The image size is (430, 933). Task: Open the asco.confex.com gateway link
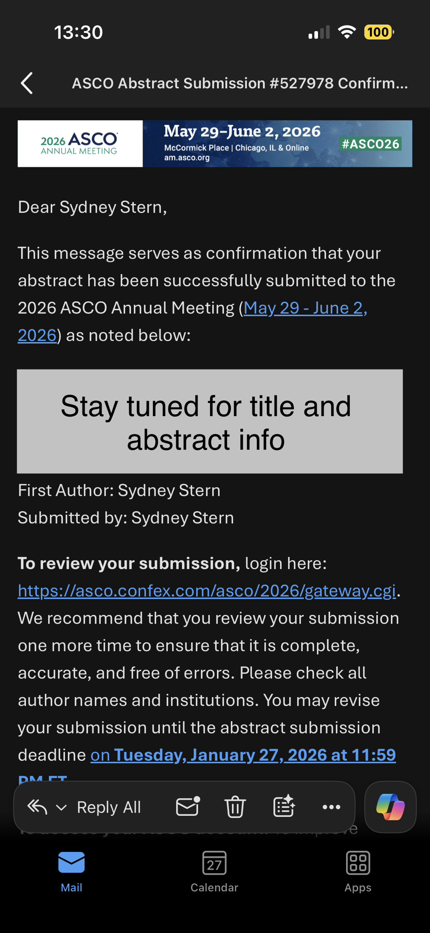(207, 591)
